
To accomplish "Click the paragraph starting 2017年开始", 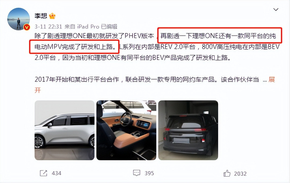I will 155,85.
